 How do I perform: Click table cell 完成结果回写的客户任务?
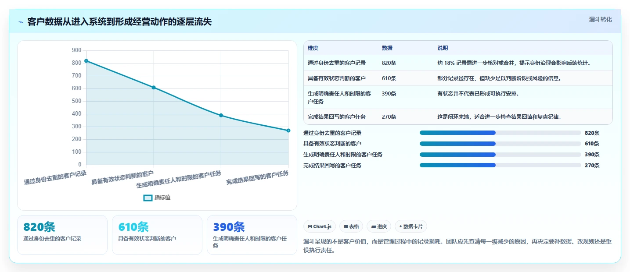click(337, 117)
